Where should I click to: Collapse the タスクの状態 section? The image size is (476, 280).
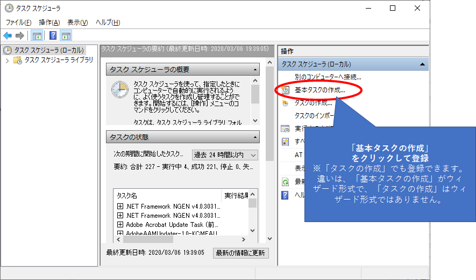tap(255, 137)
